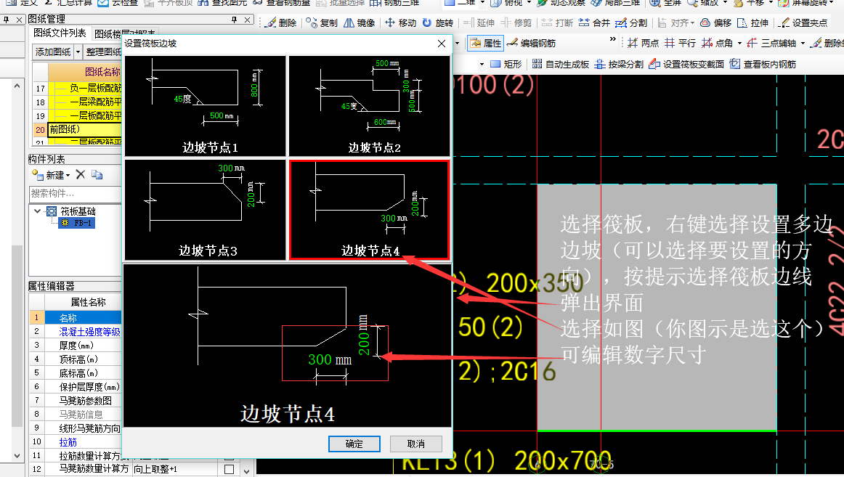Select the 拉伸 (Stretch) tool
Viewport: 844px width, 477px height.
click(752, 23)
